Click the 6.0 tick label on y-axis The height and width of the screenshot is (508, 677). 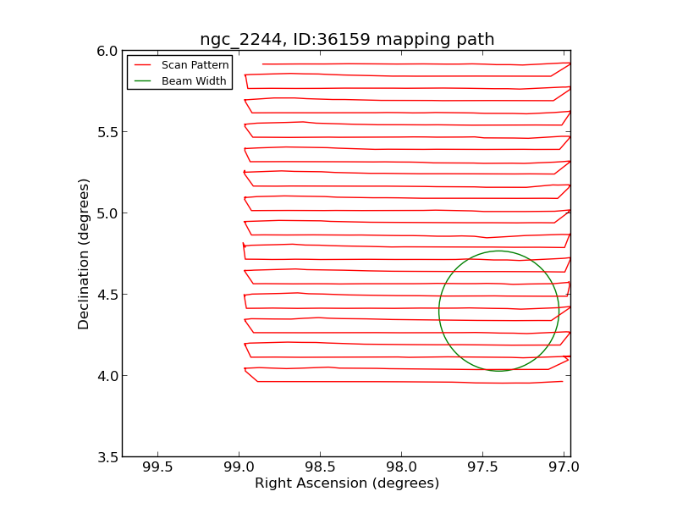click(x=107, y=51)
